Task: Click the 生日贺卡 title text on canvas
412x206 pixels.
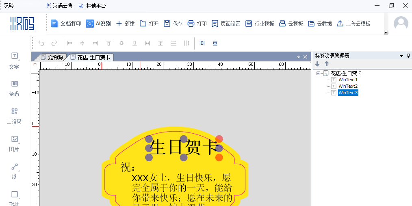Action: [x=184, y=148]
